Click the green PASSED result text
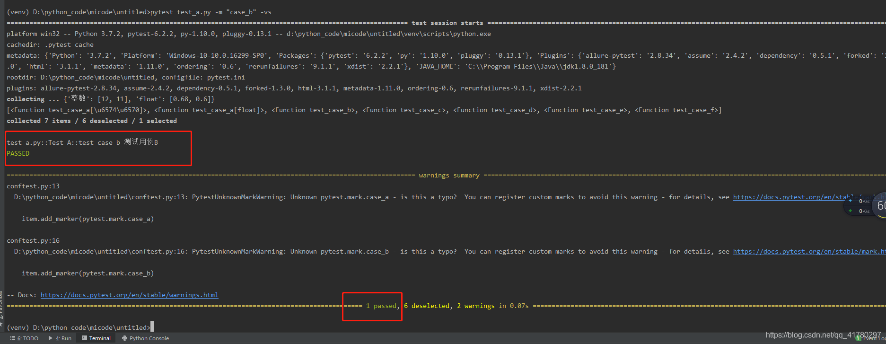This screenshot has height=344, width=886. pyautogui.click(x=18, y=153)
